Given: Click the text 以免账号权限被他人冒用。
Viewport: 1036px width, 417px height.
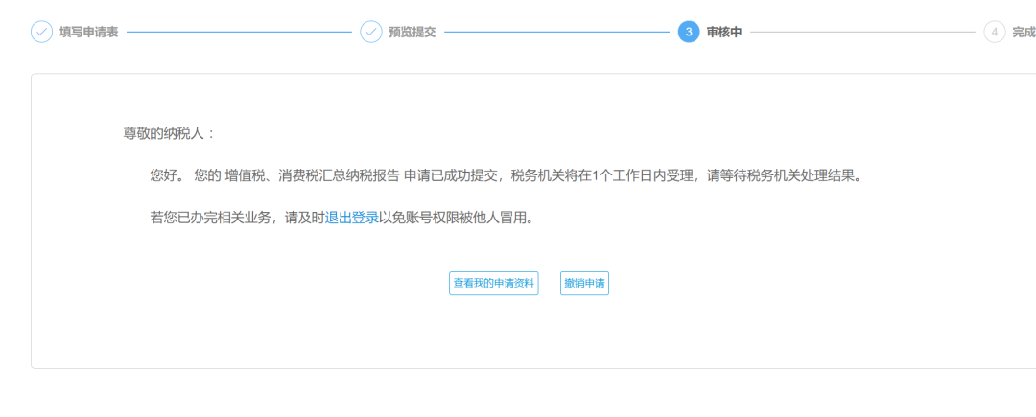Looking at the screenshot, I should point(456,218).
